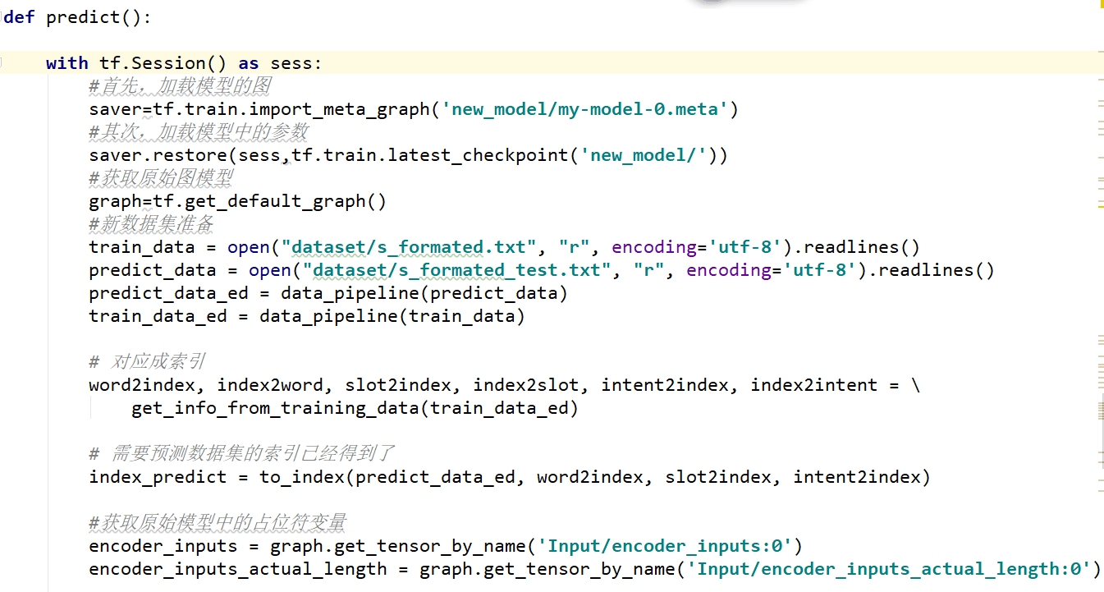Click 'index_predict' variable name

pyautogui.click(x=158, y=477)
